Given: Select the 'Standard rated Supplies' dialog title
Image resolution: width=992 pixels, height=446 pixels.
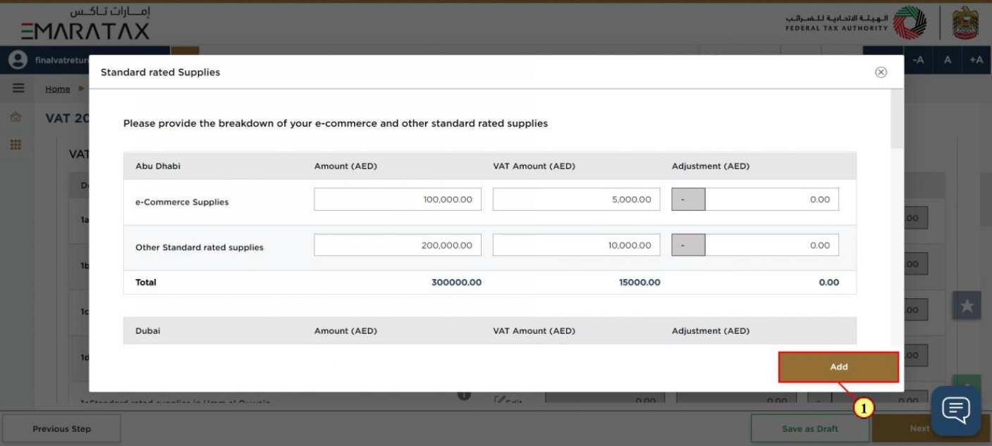Looking at the screenshot, I should pyautogui.click(x=160, y=73).
